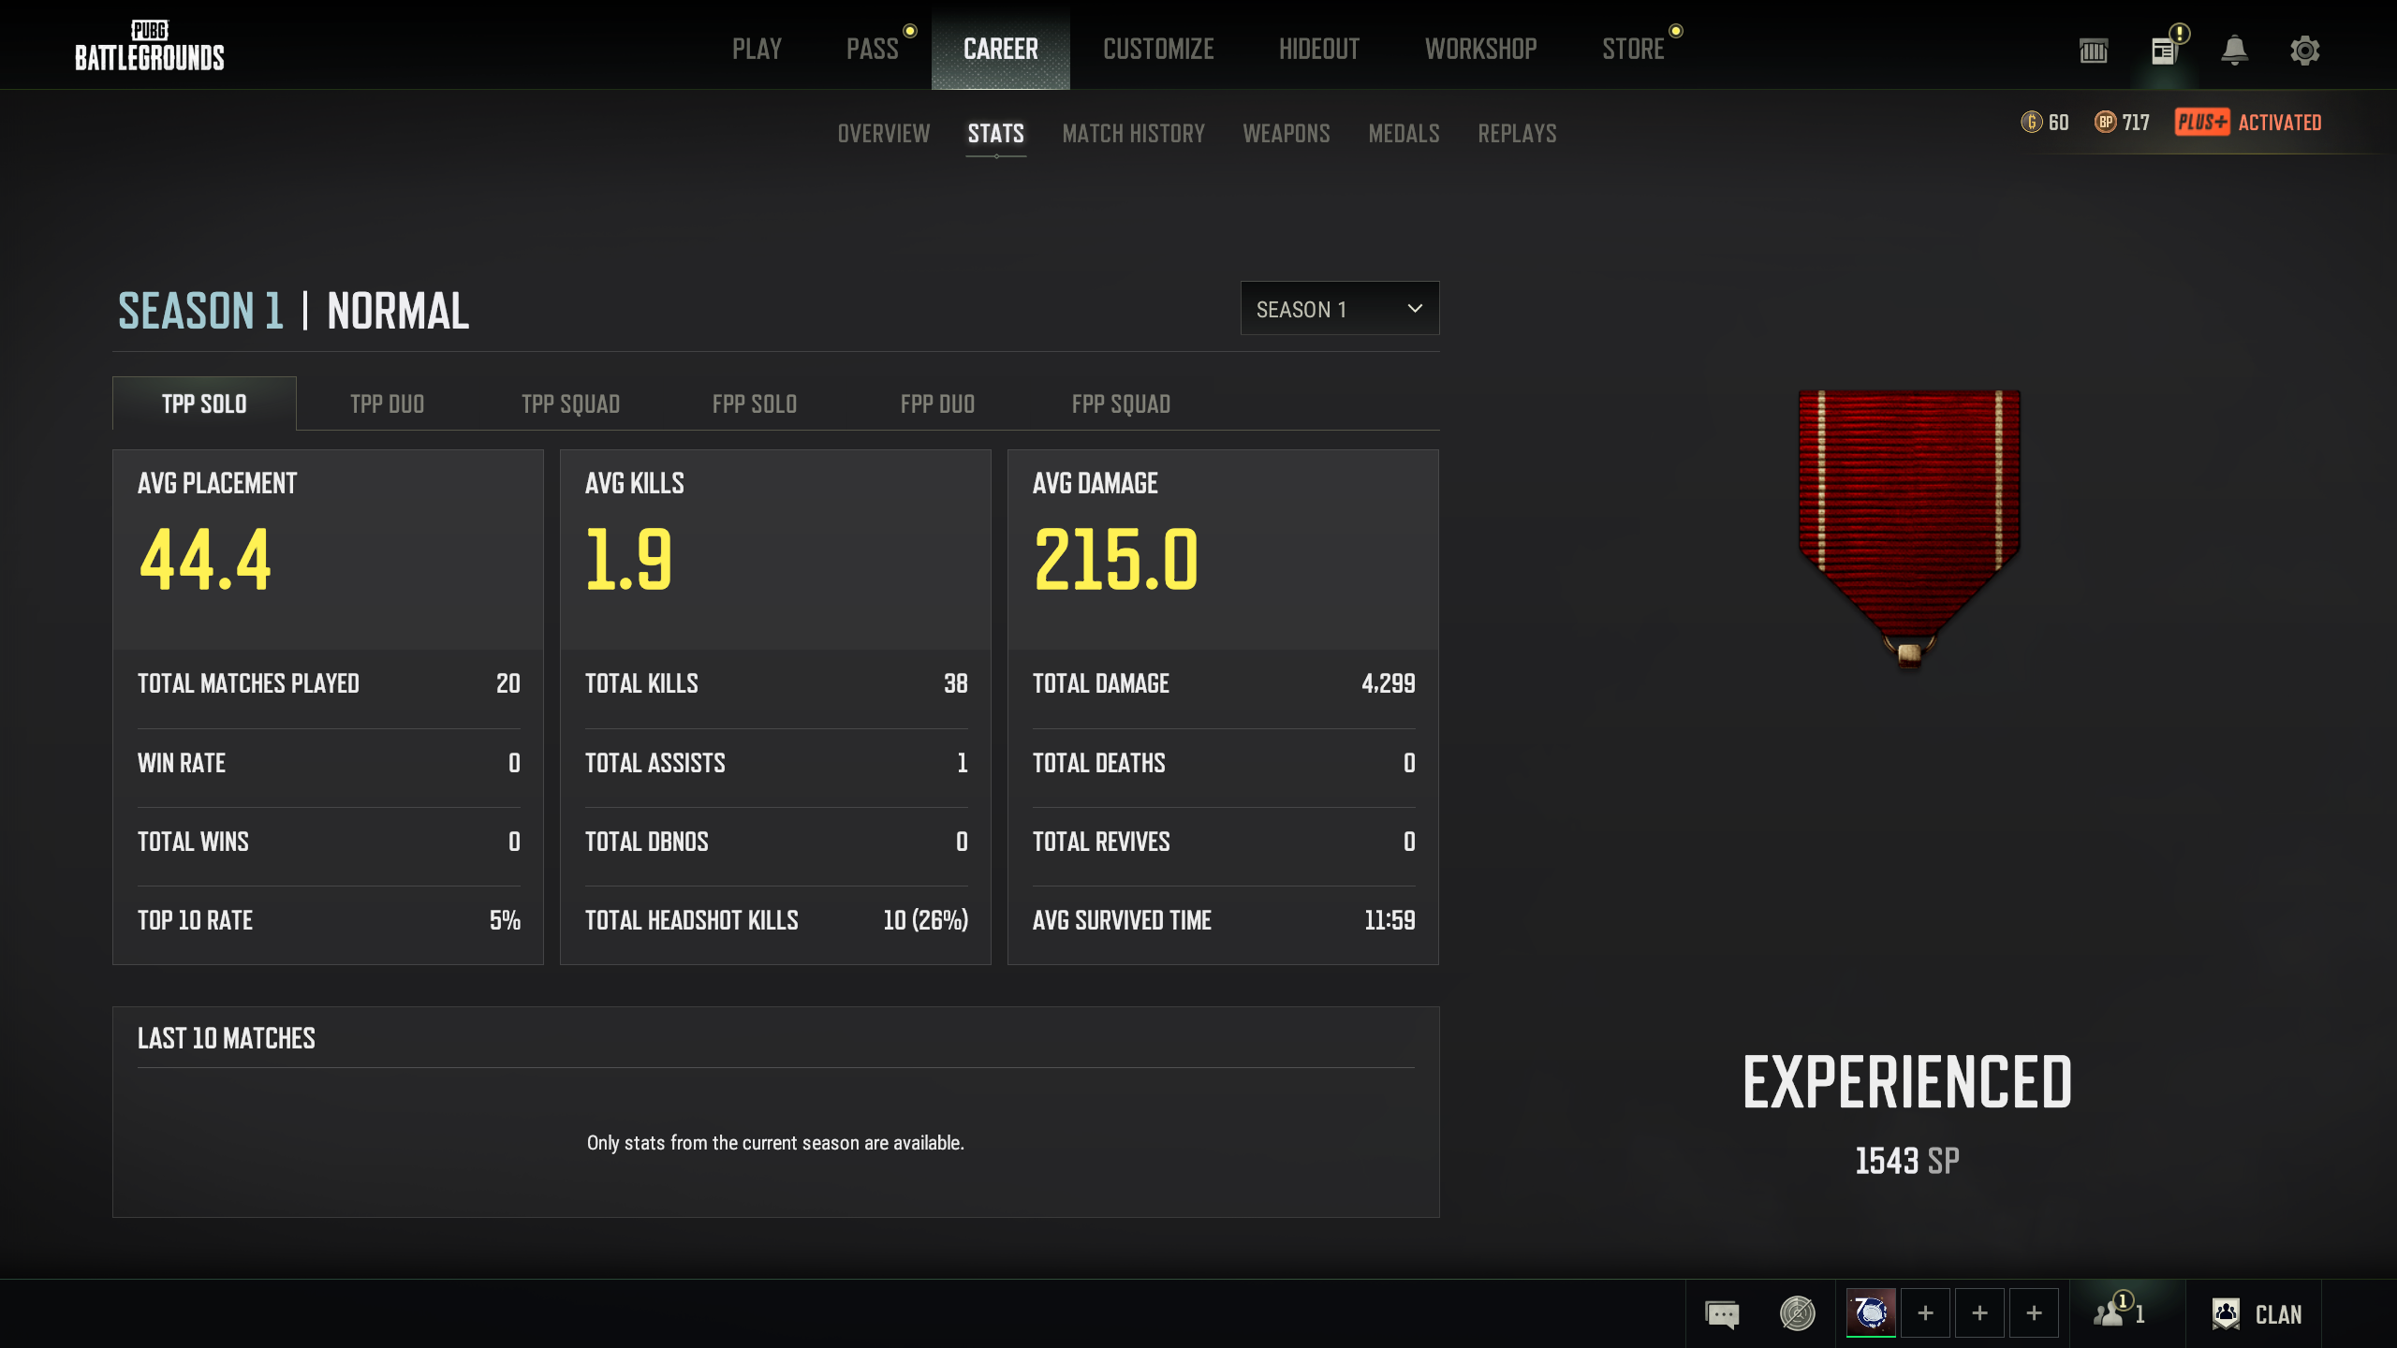2397x1348 pixels.
Task: Open the Customize menu
Action: (1158, 49)
